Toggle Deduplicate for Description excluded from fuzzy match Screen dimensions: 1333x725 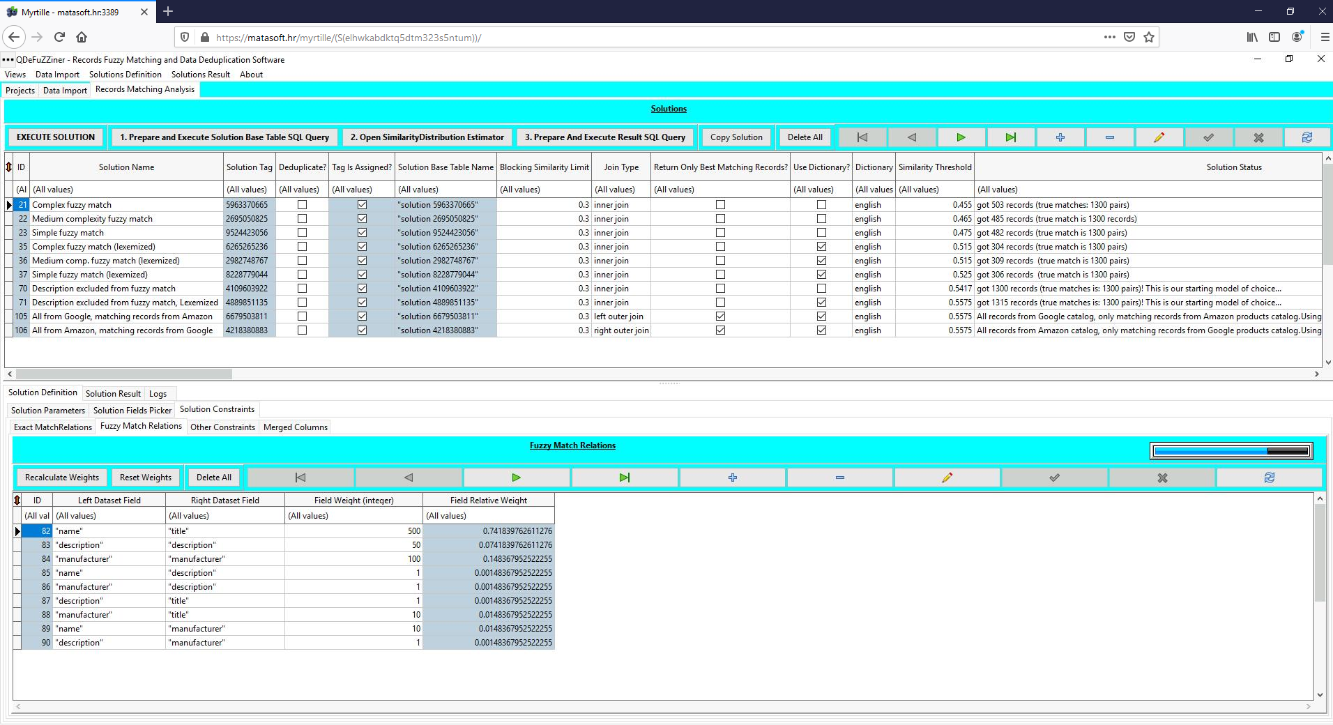pos(302,289)
